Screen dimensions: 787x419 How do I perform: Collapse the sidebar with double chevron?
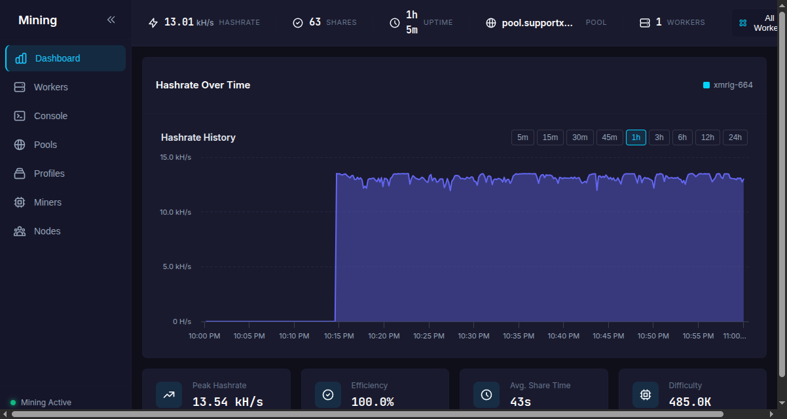click(111, 20)
